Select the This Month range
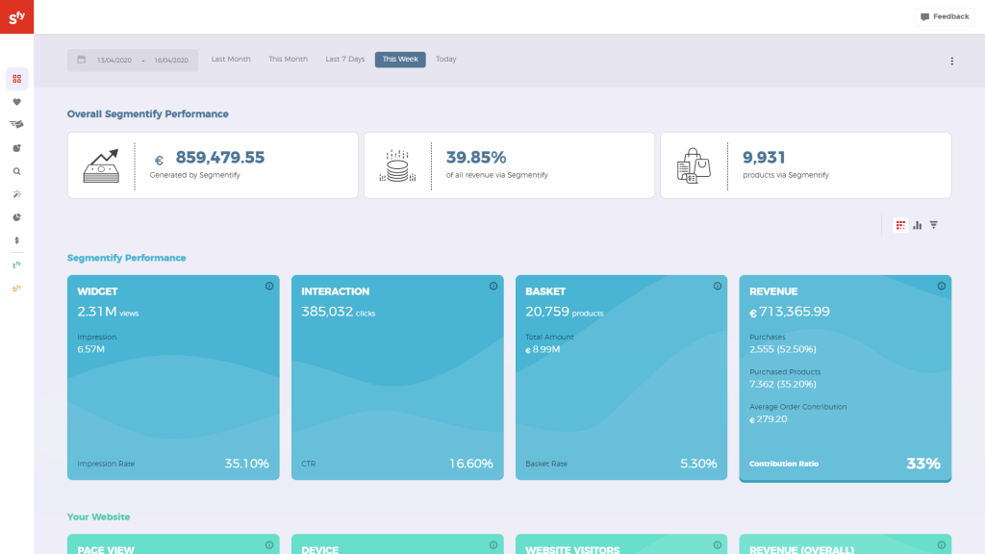The width and height of the screenshot is (985, 554). pyautogui.click(x=289, y=59)
